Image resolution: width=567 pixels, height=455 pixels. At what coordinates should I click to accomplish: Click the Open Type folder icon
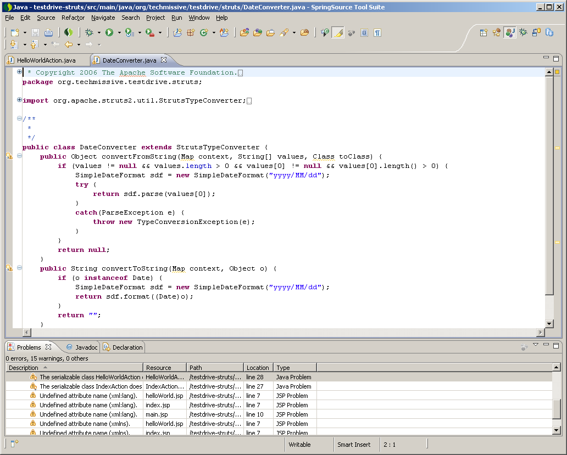click(x=244, y=33)
